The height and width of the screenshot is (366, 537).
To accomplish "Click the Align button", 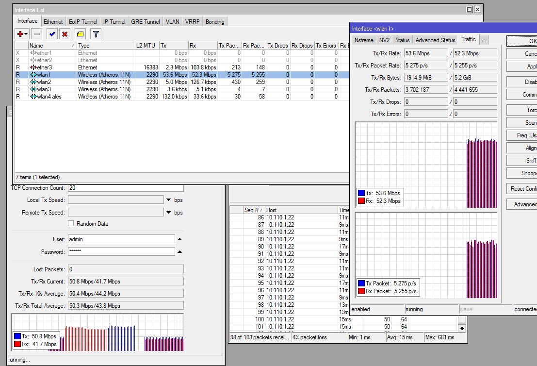I will [x=522, y=148].
